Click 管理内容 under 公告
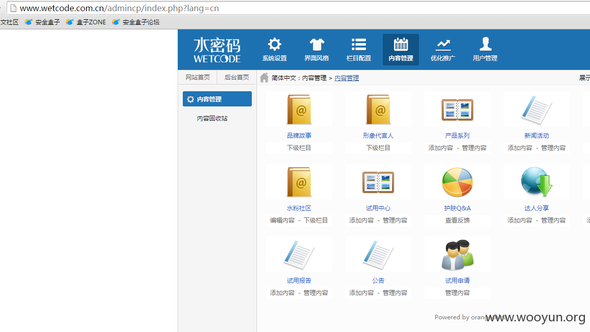Viewport: 590px width, 332px height. [x=395, y=293]
